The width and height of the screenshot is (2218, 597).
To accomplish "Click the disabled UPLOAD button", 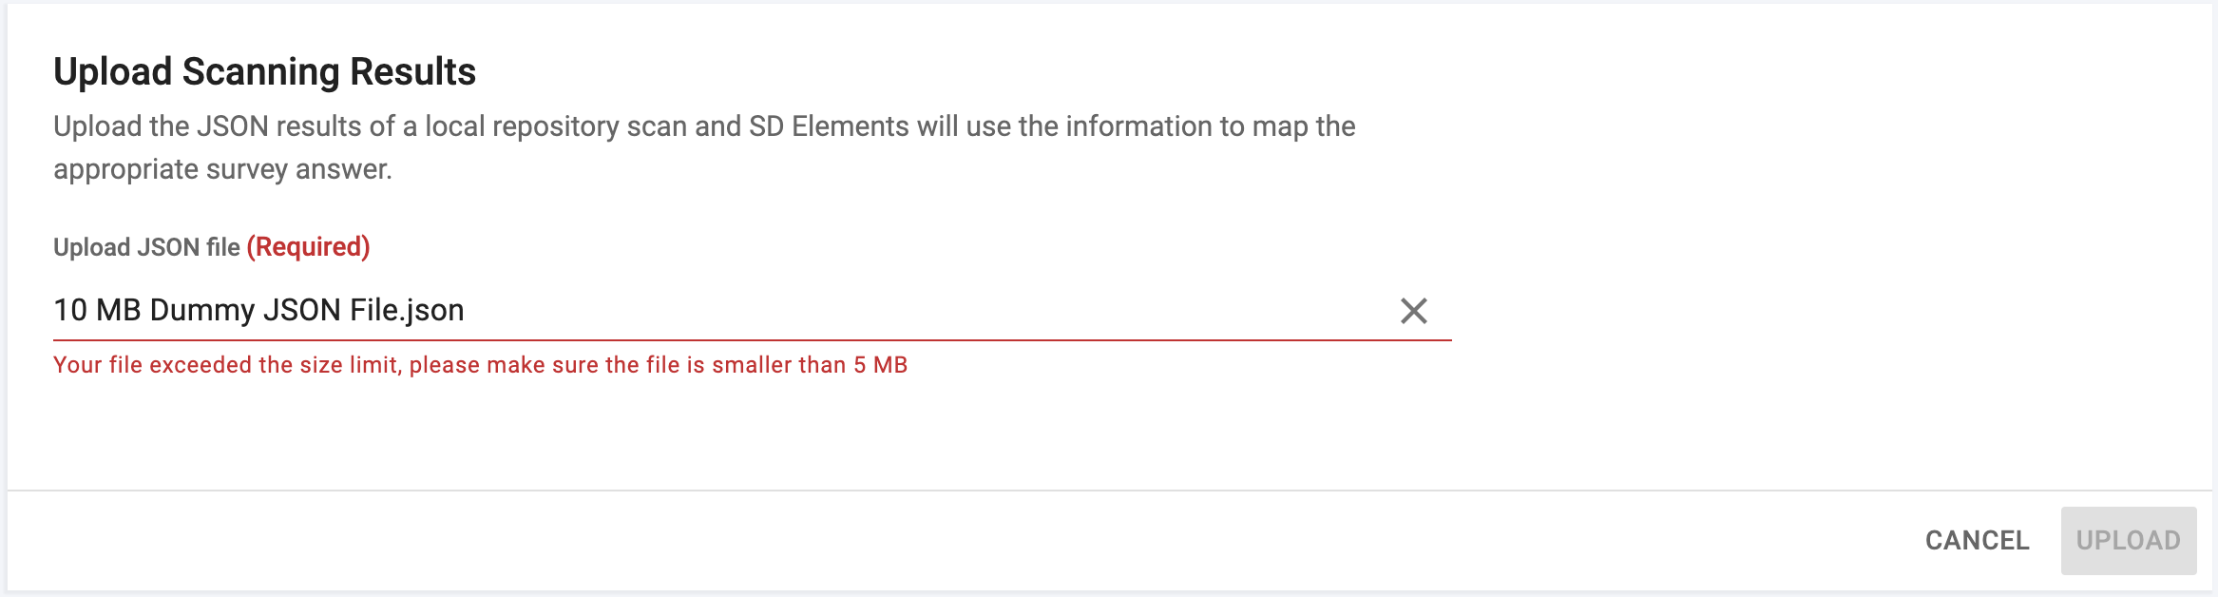I will pyautogui.click(x=2130, y=540).
